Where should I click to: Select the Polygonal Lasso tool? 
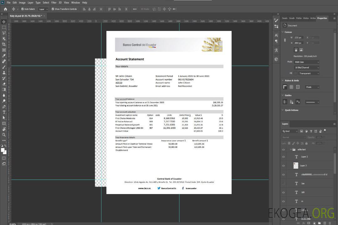[x=4, y=33]
